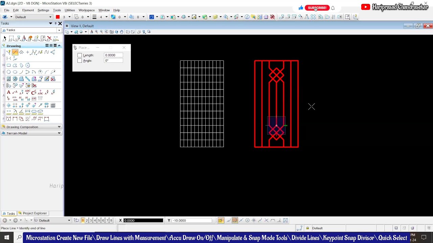Select the Place Line tool in Drawing
433x243 pixels.
(15, 52)
